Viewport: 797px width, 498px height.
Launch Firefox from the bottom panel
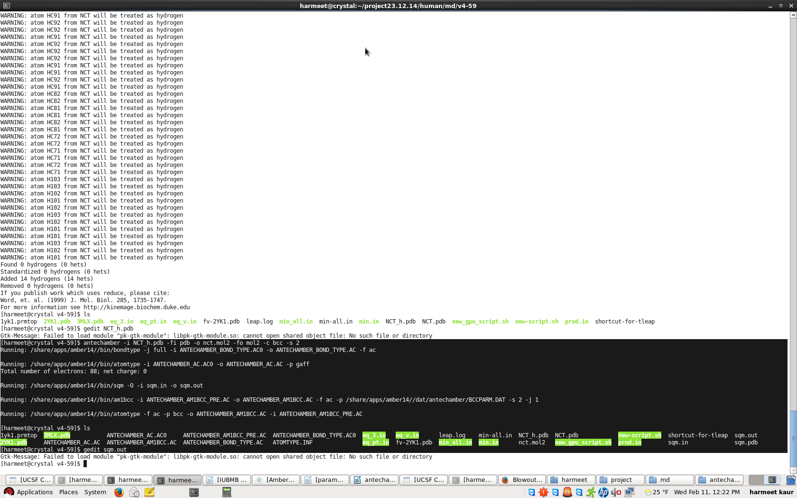(119, 492)
